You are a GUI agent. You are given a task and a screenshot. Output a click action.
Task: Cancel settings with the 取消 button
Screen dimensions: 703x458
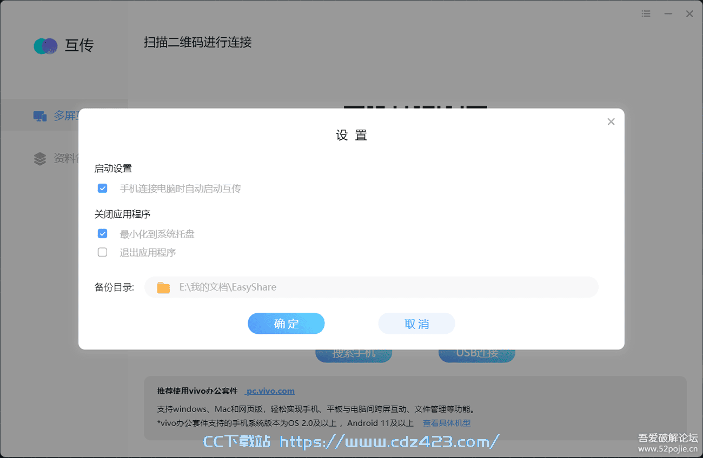(x=416, y=324)
